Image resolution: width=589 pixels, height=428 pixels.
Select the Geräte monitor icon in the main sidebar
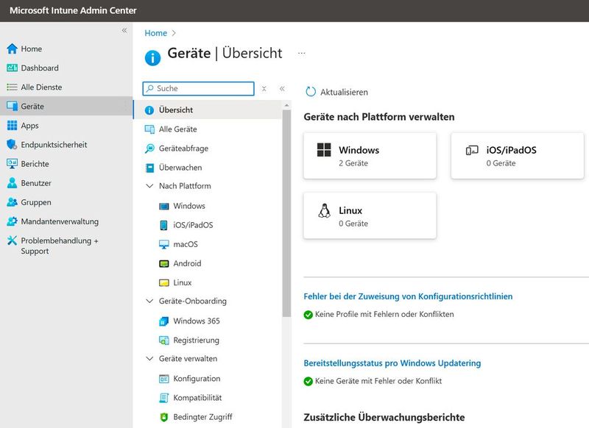click(x=12, y=106)
